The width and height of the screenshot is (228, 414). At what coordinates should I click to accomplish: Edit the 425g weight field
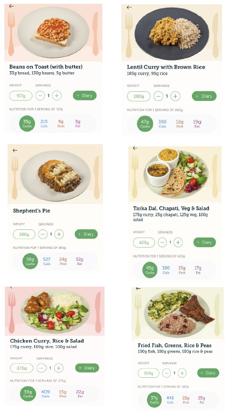tap(144, 242)
